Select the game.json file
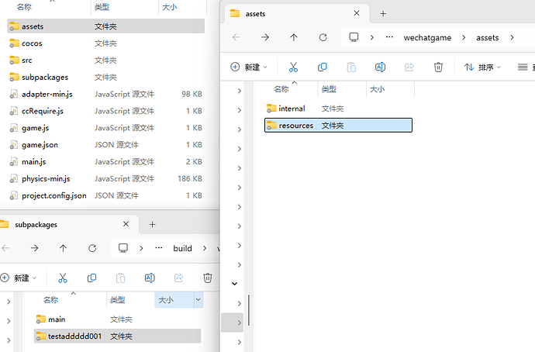535x352 pixels. pos(105,145)
